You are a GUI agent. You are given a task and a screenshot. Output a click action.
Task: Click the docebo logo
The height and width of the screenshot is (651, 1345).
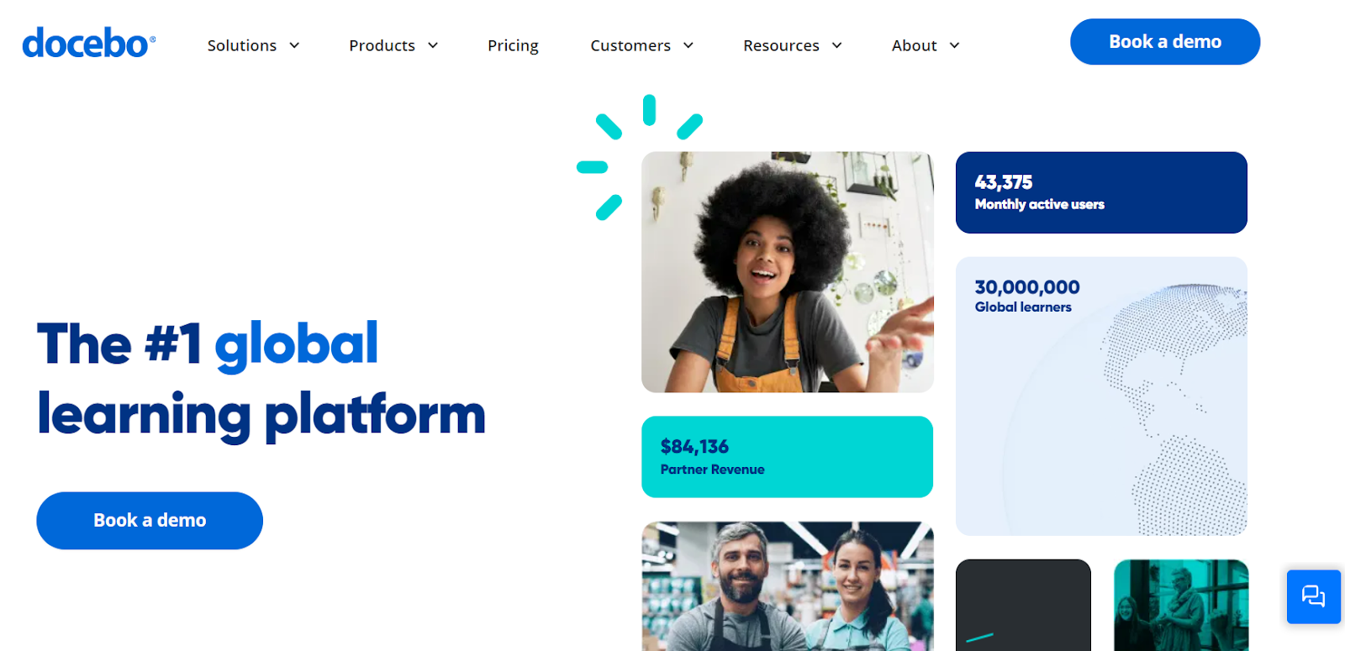coord(89,43)
